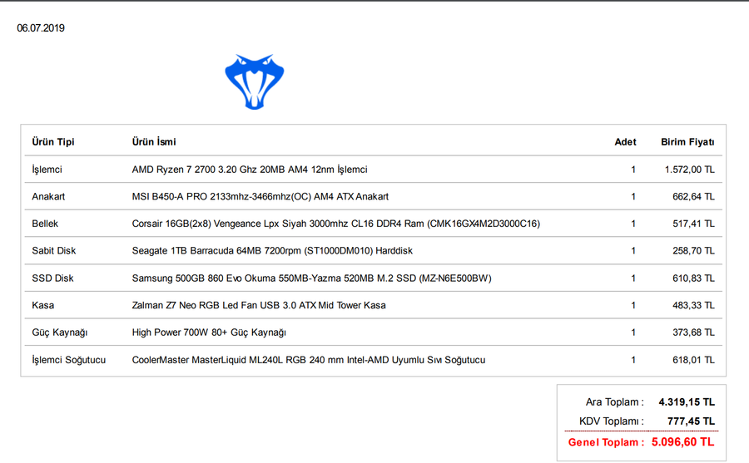Click the Ara Toplam label
The height and width of the screenshot is (463, 749).
click(x=615, y=402)
